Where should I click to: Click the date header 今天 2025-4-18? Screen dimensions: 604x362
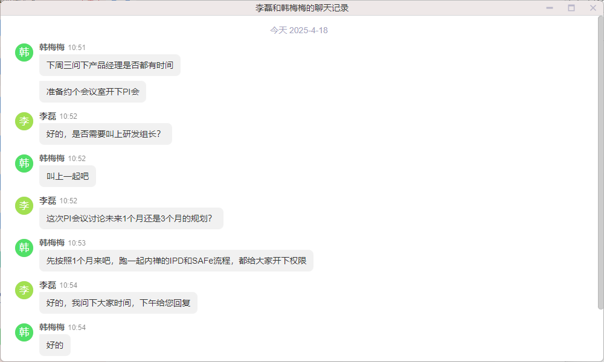click(299, 30)
